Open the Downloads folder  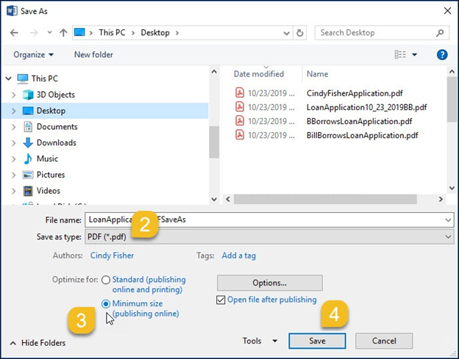click(x=57, y=143)
